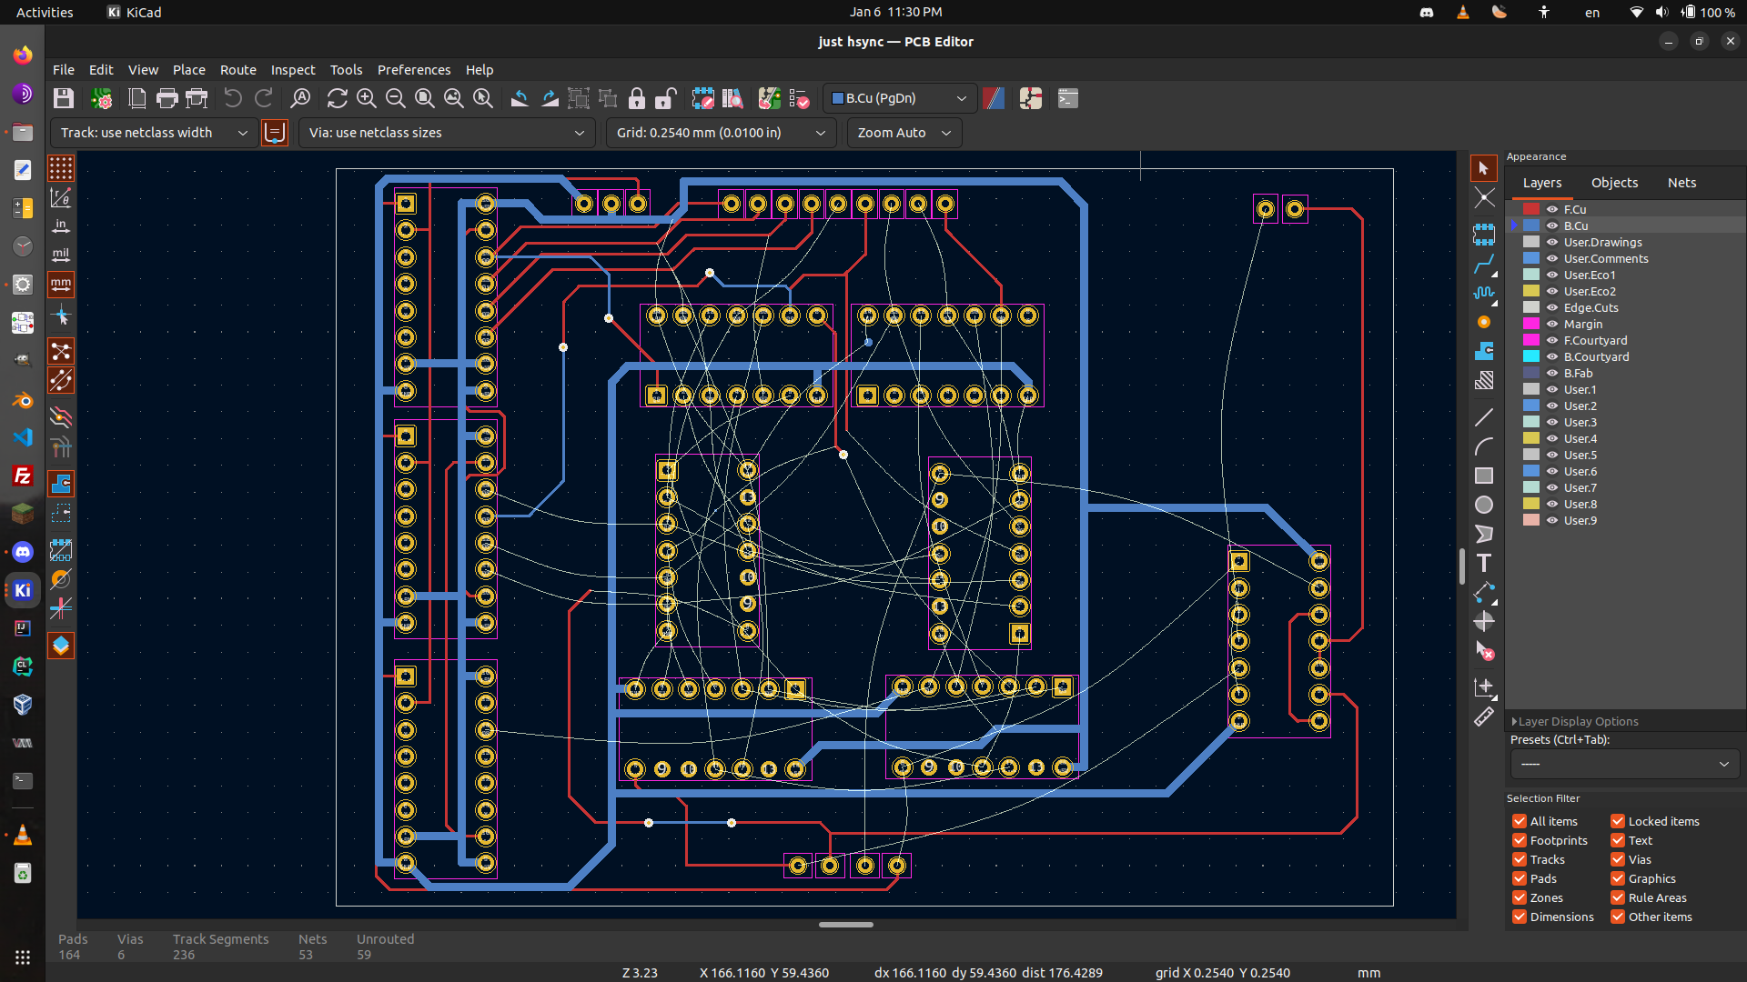Open Firefox from the dock

click(23, 55)
